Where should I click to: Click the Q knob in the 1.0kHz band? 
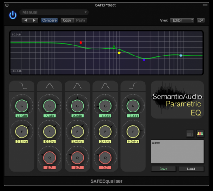point(77,157)
